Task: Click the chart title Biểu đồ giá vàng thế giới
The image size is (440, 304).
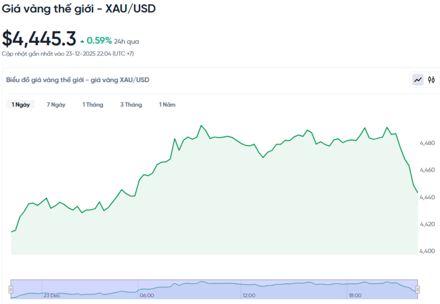Action: coord(78,80)
